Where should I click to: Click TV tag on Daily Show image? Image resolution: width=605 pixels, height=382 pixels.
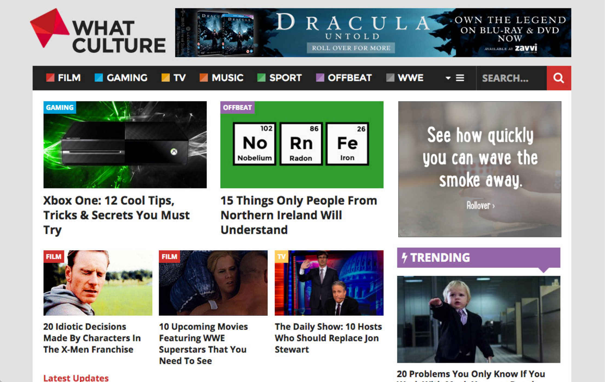click(281, 257)
